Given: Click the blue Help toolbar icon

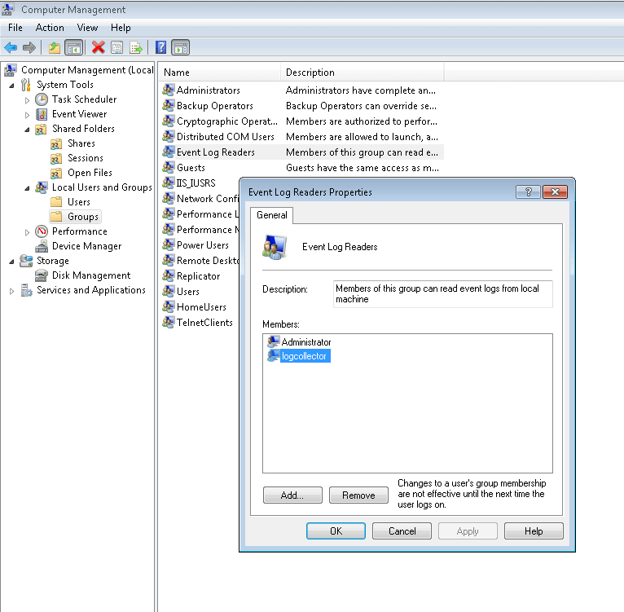Looking at the screenshot, I should click(160, 47).
